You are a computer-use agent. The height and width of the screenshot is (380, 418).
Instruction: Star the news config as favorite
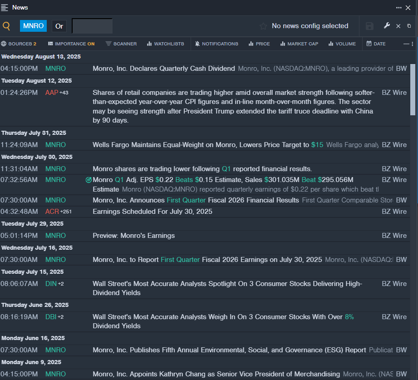[x=263, y=26]
